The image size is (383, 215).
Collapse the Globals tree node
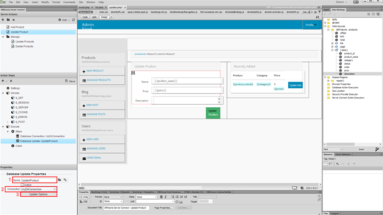click(x=3, y=93)
